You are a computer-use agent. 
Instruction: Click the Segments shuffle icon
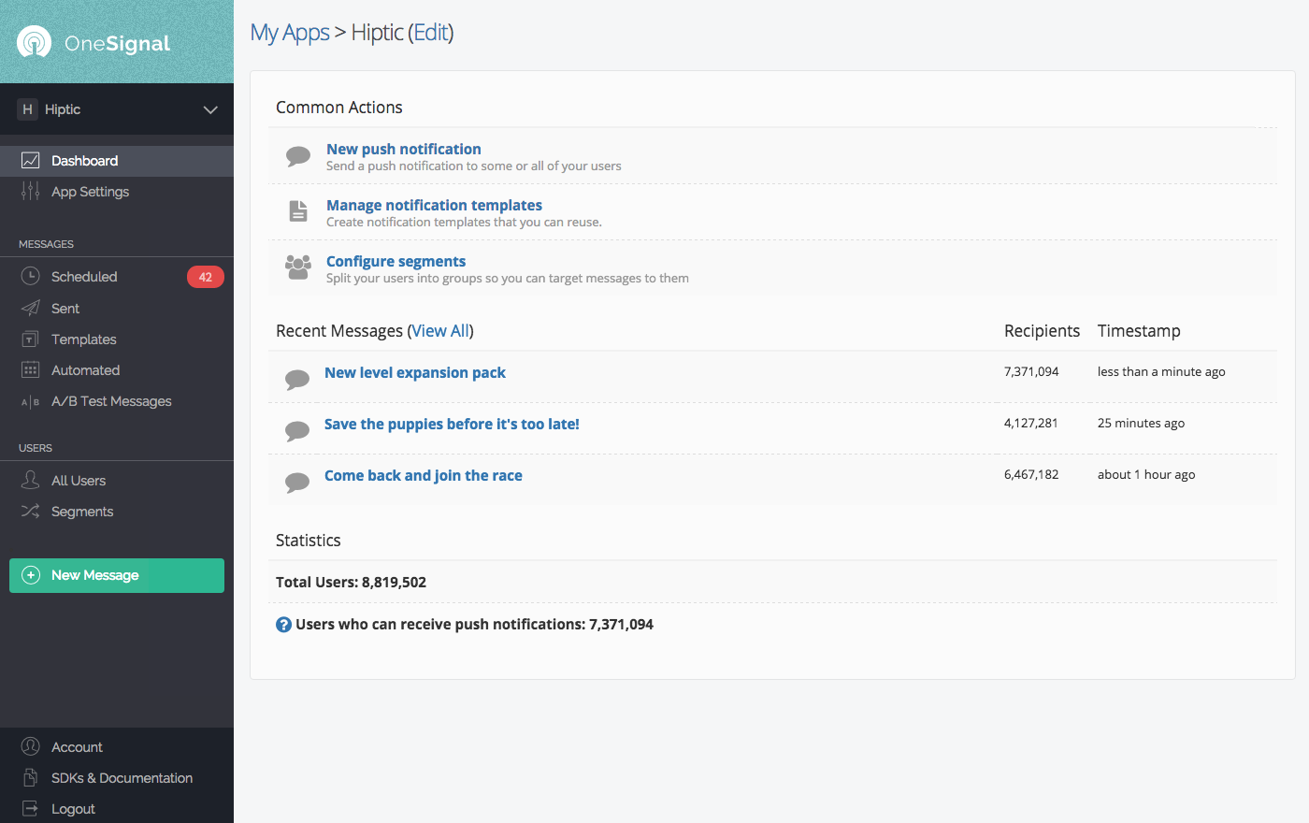click(31, 512)
